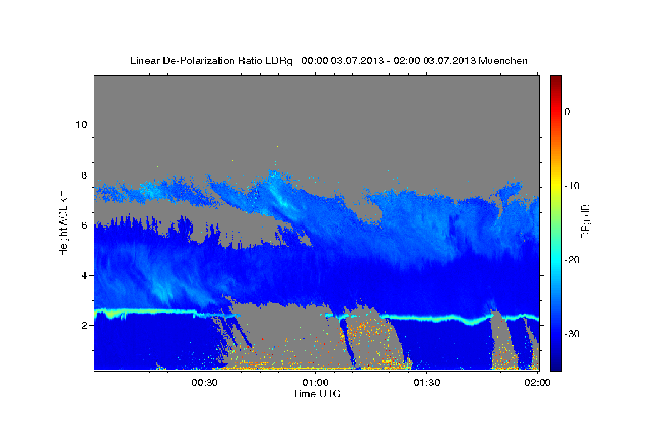Click the 01:00 time tick label

[316, 383]
